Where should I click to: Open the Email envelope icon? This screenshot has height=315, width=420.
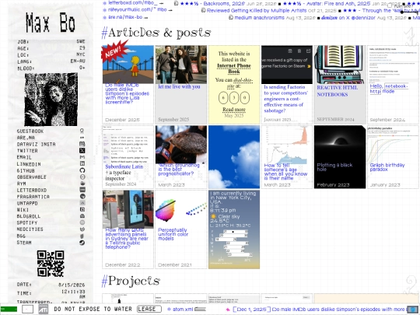[82, 157]
